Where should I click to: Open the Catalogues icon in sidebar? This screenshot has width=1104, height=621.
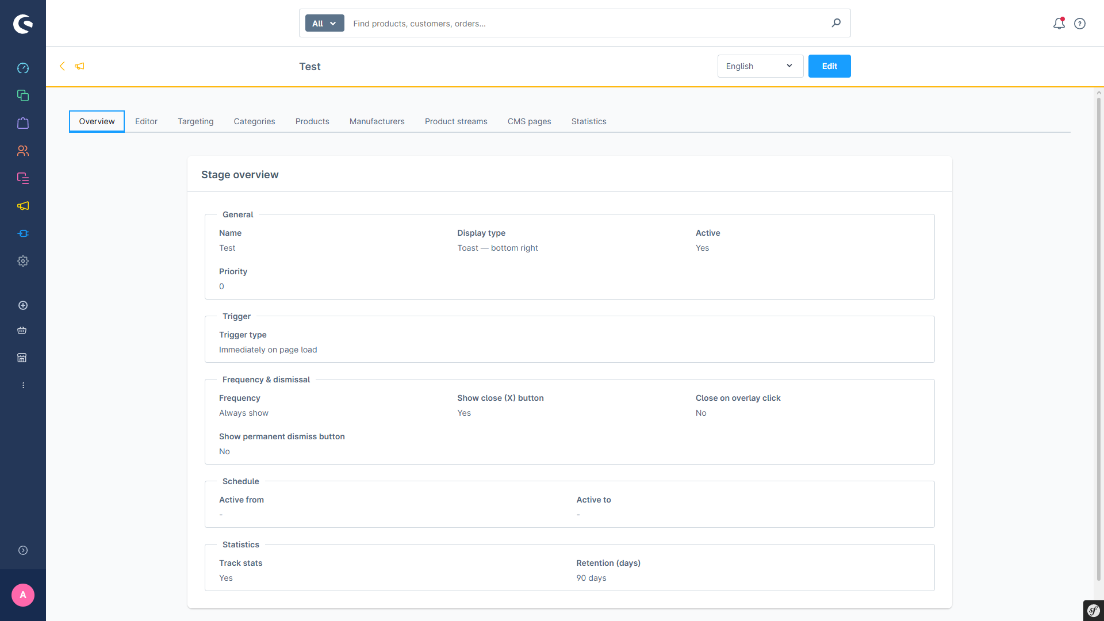tap(23, 95)
